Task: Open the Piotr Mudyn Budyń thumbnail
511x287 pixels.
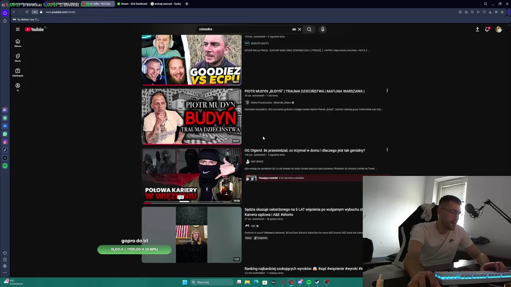Action: click(192, 116)
